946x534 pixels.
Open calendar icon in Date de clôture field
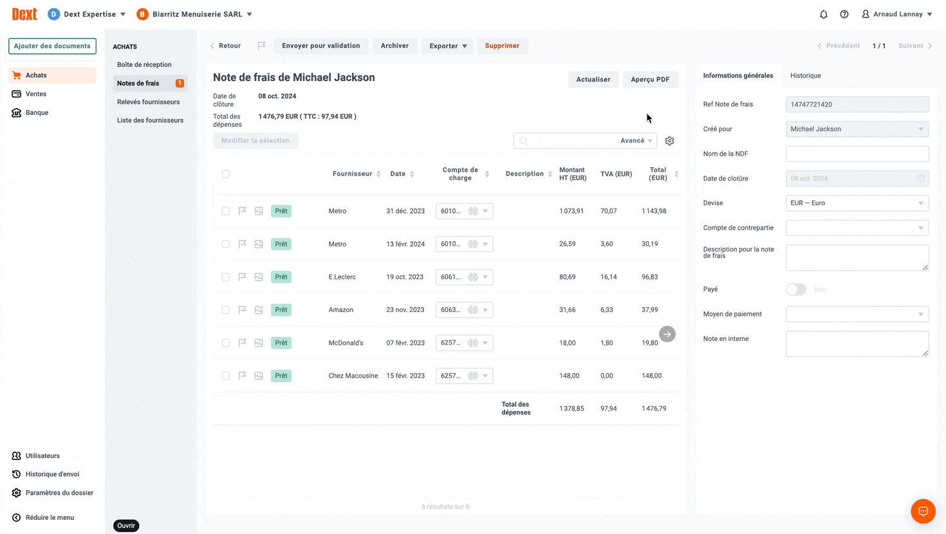[x=921, y=178]
